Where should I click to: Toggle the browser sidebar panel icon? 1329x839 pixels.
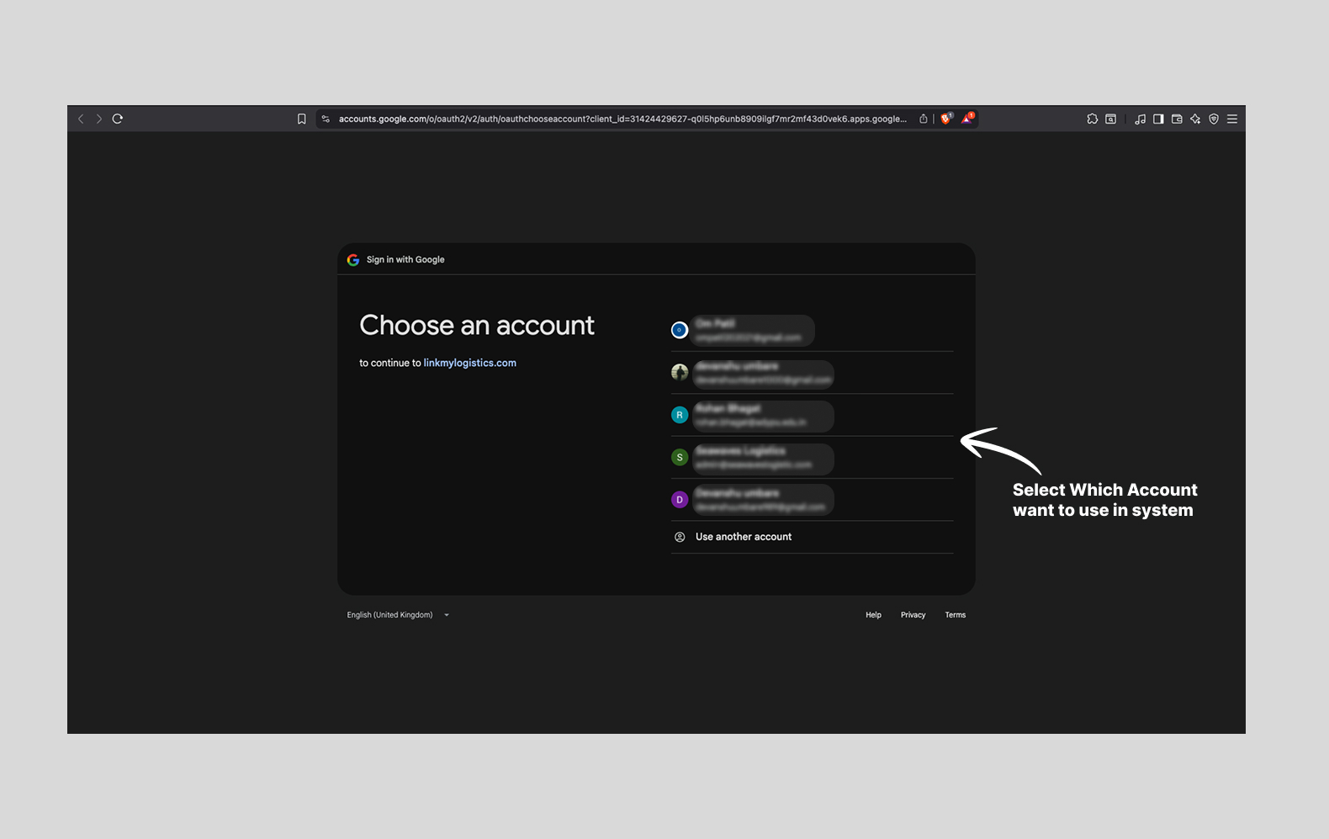pyautogui.click(x=1158, y=119)
